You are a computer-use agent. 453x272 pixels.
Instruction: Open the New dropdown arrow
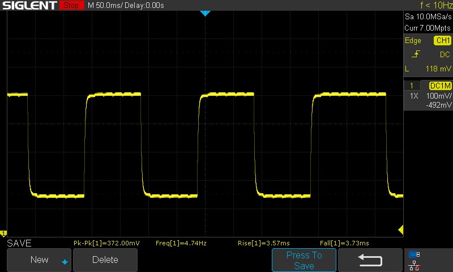click(65, 262)
